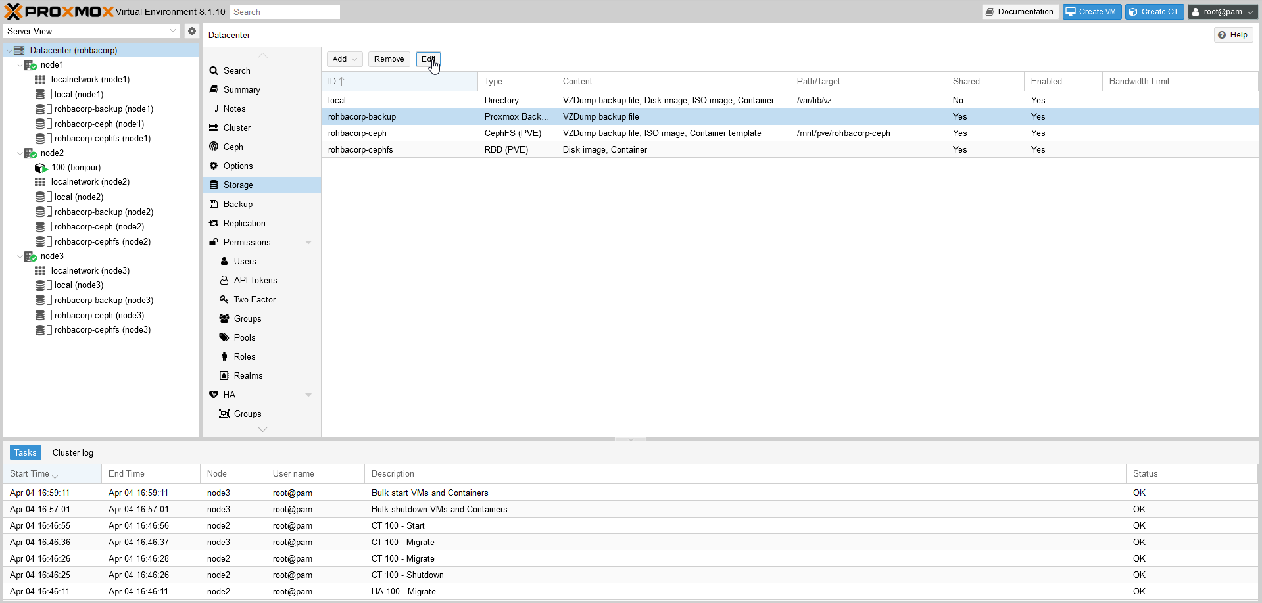The width and height of the screenshot is (1262, 603).
Task: Sort storage table by ID column
Action: click(399, 82)
